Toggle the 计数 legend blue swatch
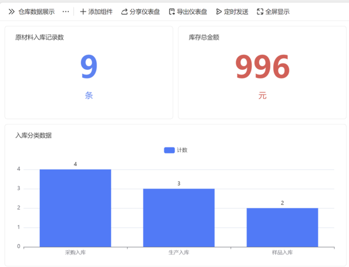 [x=169, y=150]
